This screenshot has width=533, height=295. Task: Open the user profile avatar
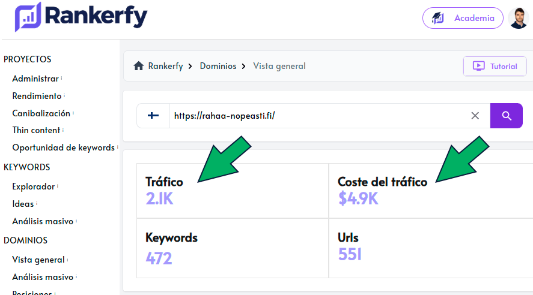tap(518, 18)
